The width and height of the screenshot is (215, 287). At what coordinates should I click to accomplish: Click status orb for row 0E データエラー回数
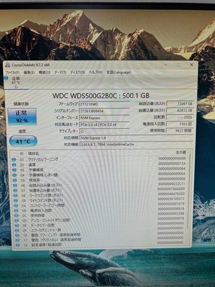(x=17, y=226)
